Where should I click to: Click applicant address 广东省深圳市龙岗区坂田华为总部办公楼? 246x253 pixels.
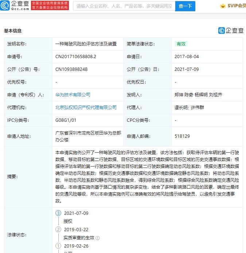pos(88,136)
